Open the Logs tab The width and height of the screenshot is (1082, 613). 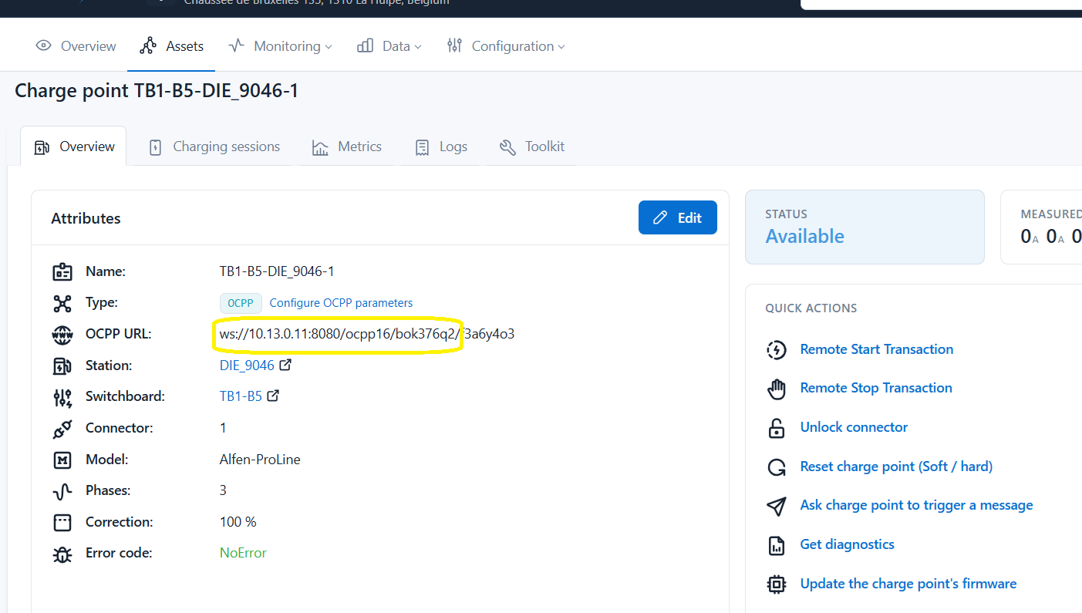click(x=441, y=147)
